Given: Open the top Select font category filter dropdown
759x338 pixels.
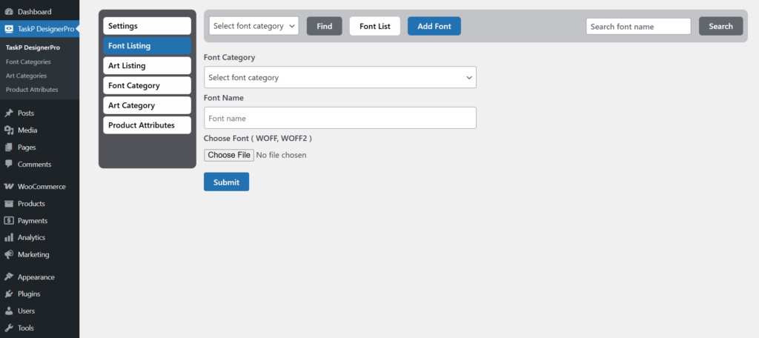Looking at the screenshot, I should 254,26.
